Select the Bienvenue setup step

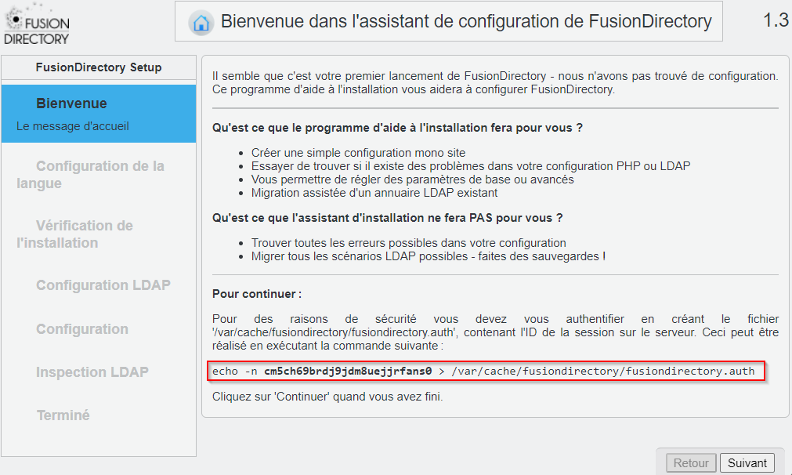click(99, 114)
